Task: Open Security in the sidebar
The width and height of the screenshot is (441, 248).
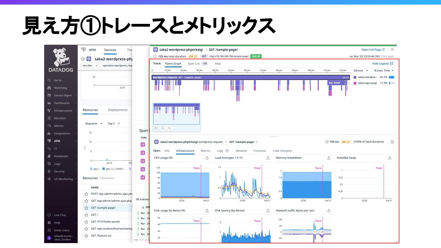Action: pyautogui.click(x=59, y=171)
